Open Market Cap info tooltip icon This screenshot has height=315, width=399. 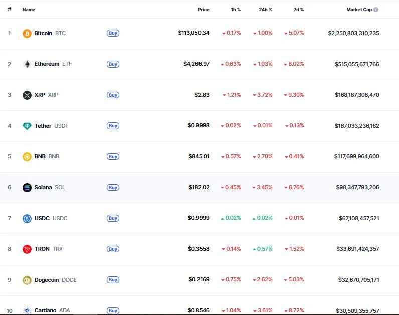pos(376,10)
